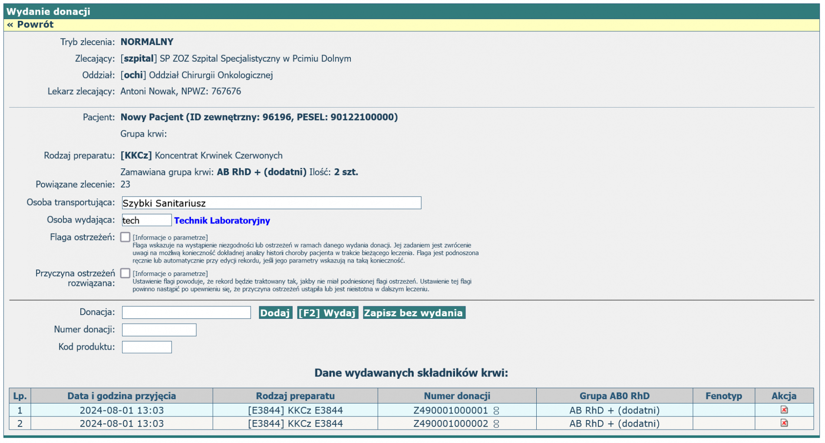This screenshot has width=825, height=443.
Task: Focus the Donacja input field
Action: tap(186, 312)
